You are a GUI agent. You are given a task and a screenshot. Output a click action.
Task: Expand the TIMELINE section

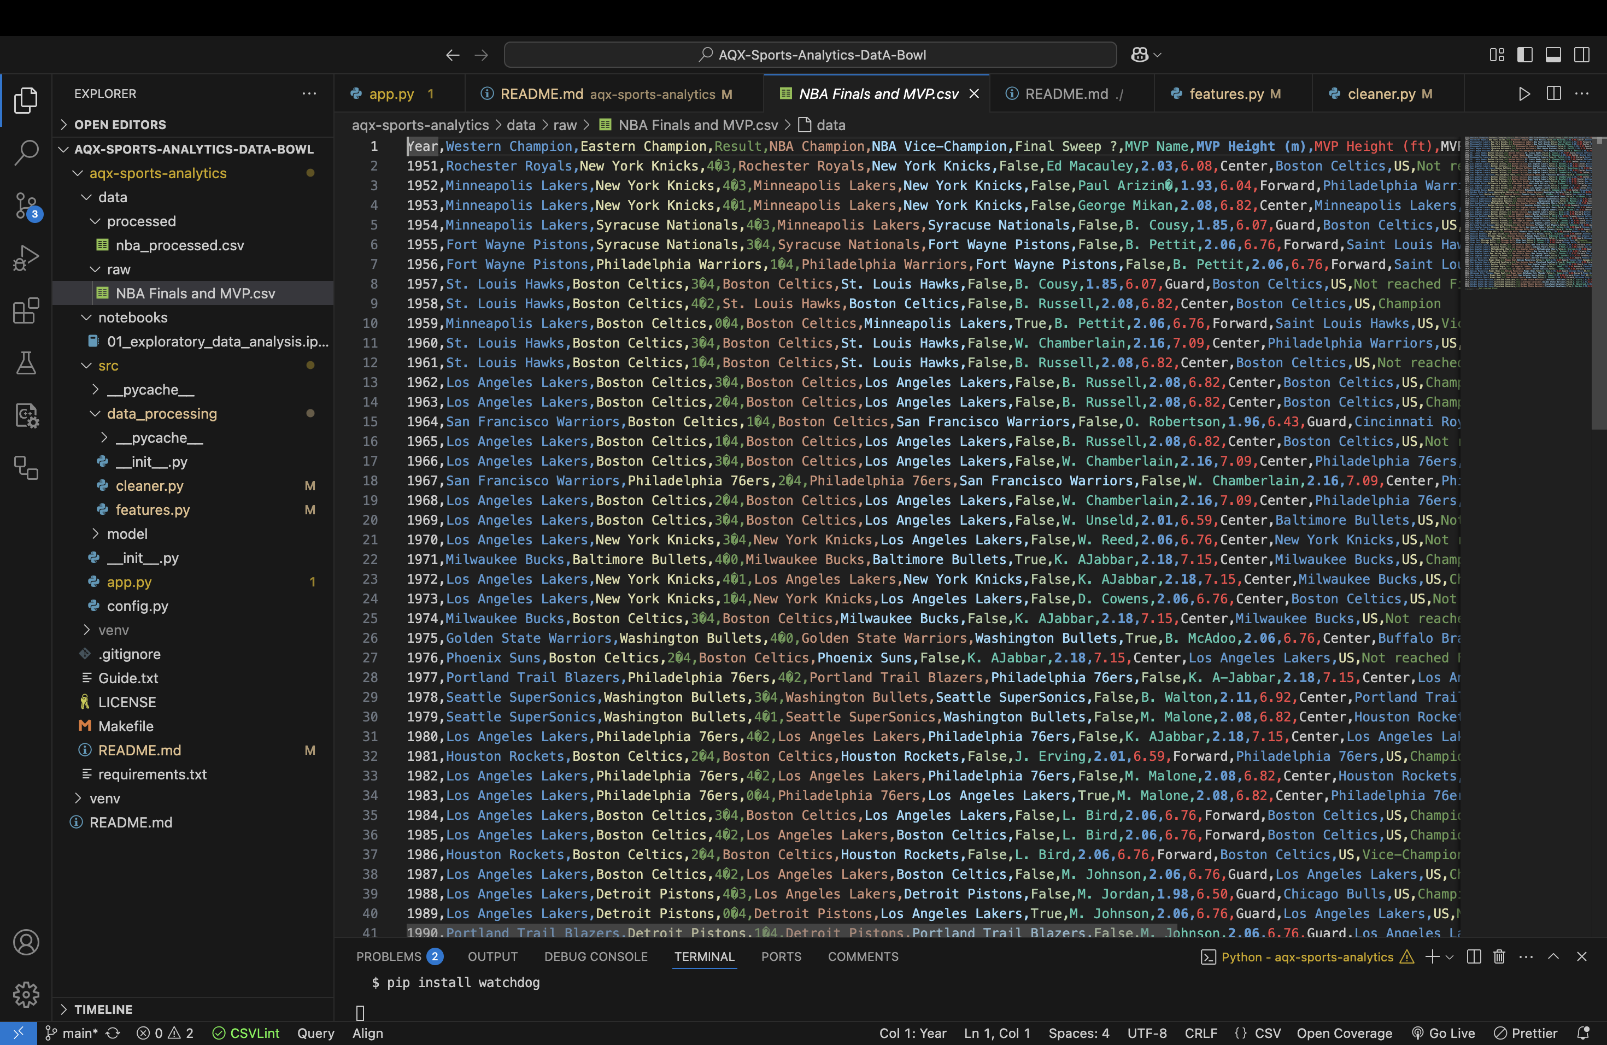[103, 1009]
